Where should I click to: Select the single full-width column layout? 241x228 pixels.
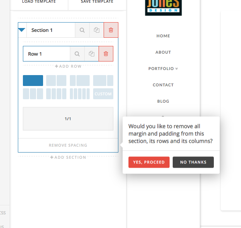click(33, 81)
